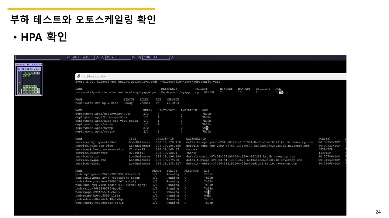The height and width of the screenshot is (218, 389).
Task: Click the v1.34.3 version value
Action: click(x=173, y=103)
